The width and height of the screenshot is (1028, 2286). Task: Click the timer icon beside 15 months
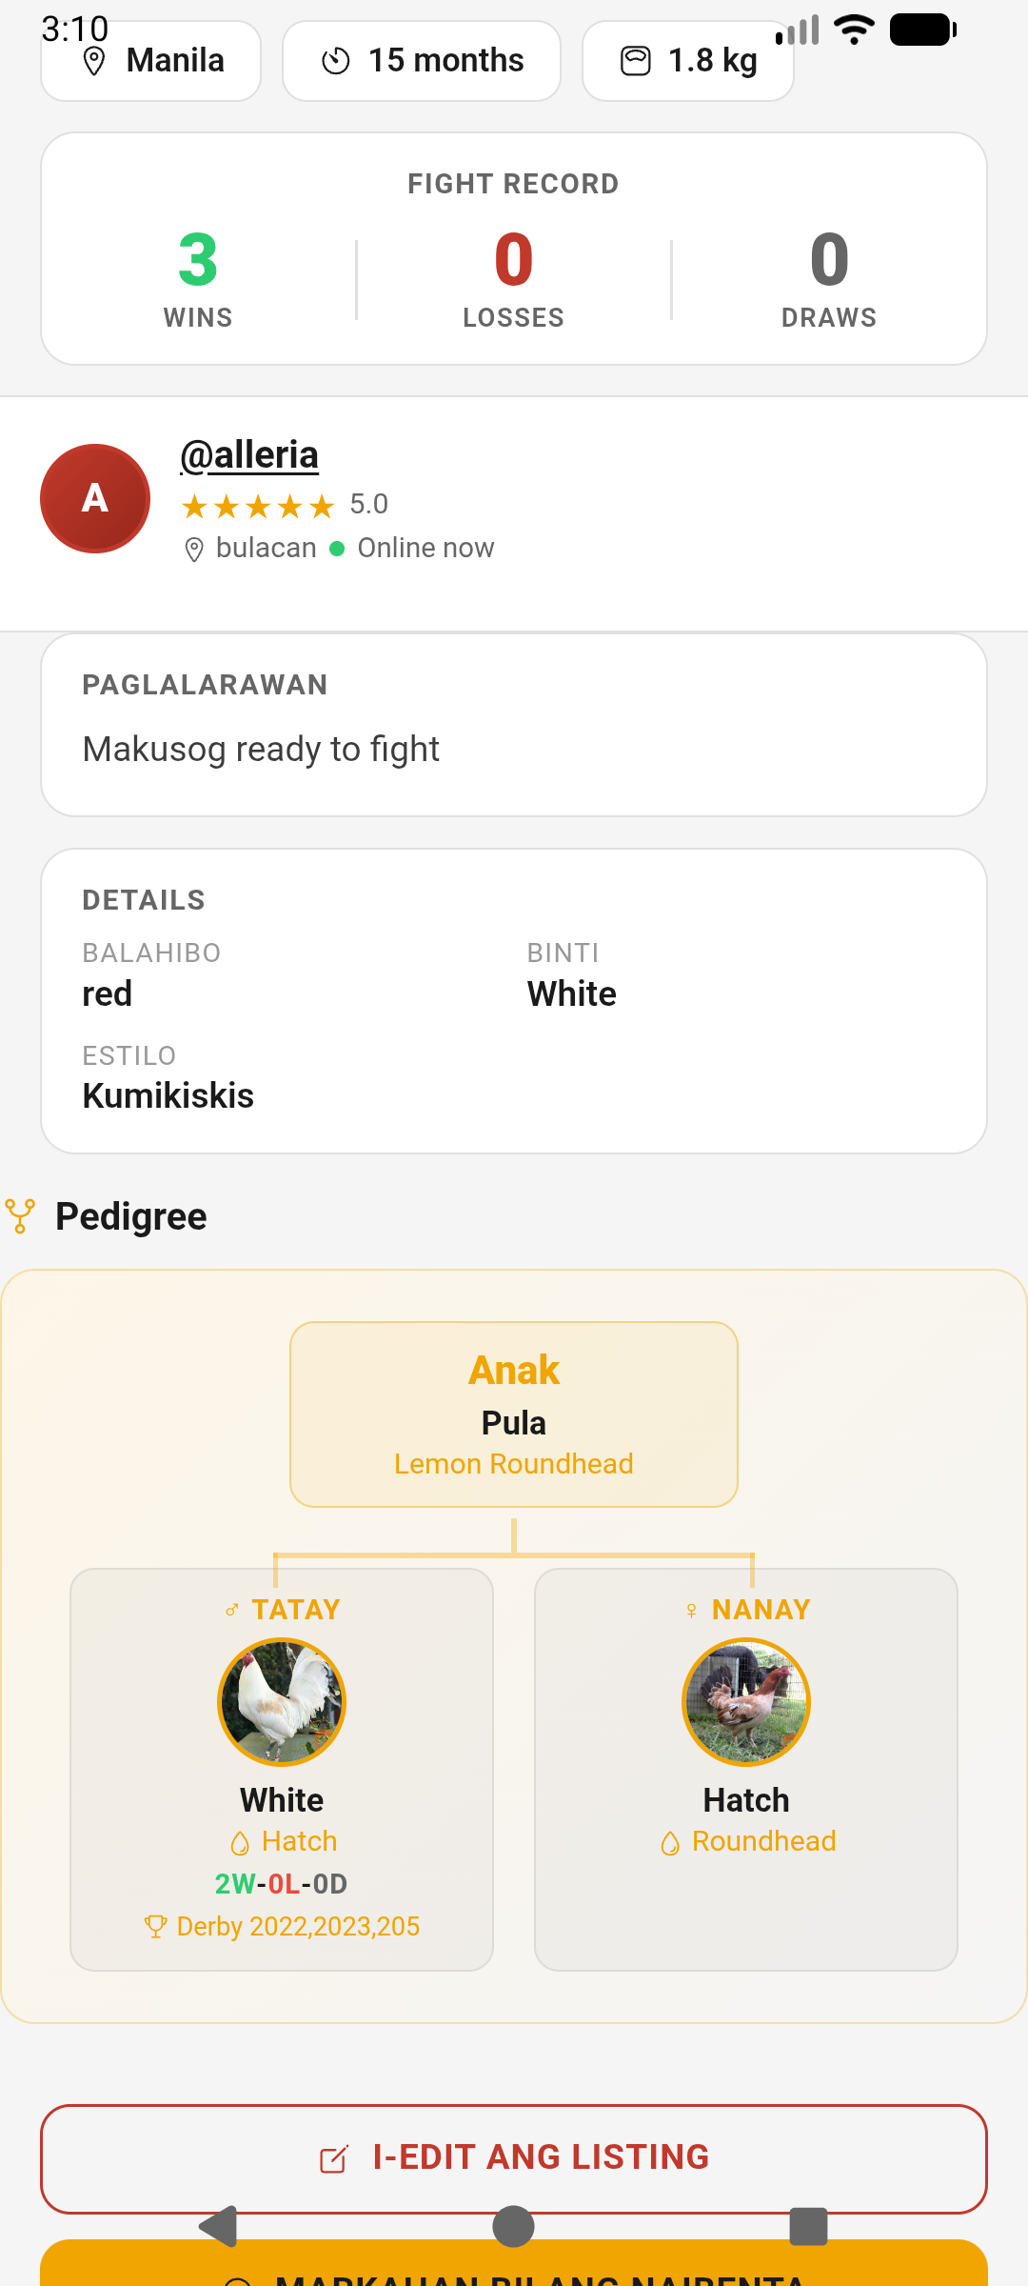coord(338,59)
